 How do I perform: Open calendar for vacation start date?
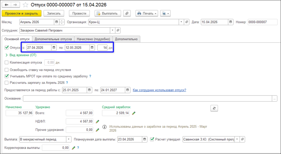[x=54, y=48]
